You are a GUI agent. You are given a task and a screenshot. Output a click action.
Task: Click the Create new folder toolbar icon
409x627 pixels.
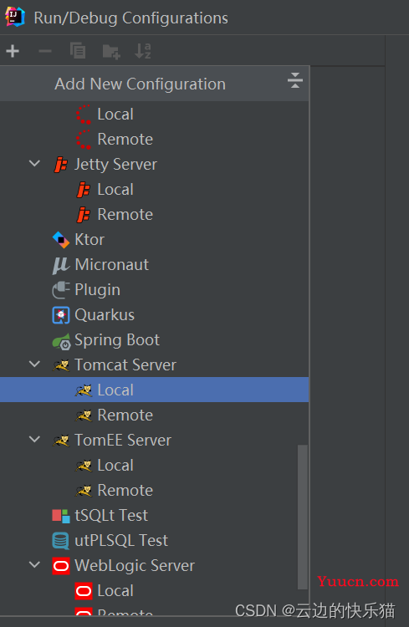pyautogui.click(x=111, y=52)
